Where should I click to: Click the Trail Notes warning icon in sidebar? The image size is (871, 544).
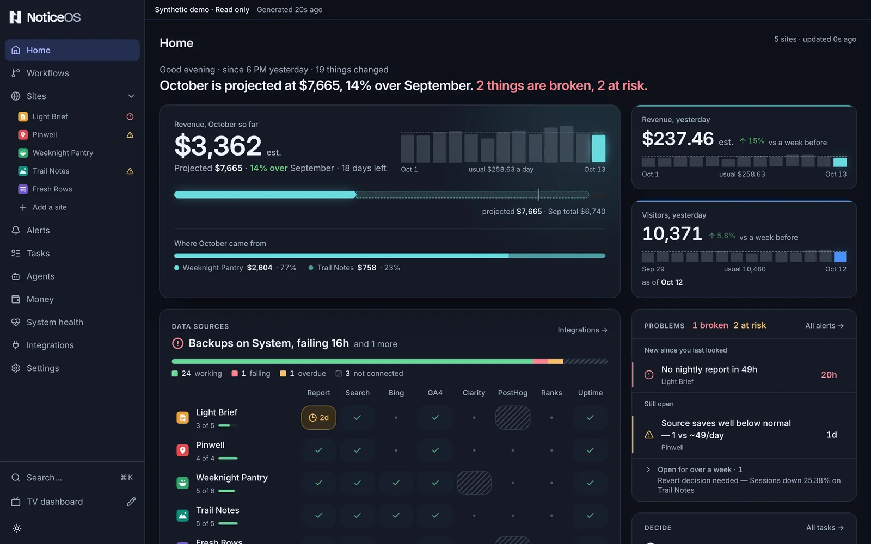click(130, 171)
